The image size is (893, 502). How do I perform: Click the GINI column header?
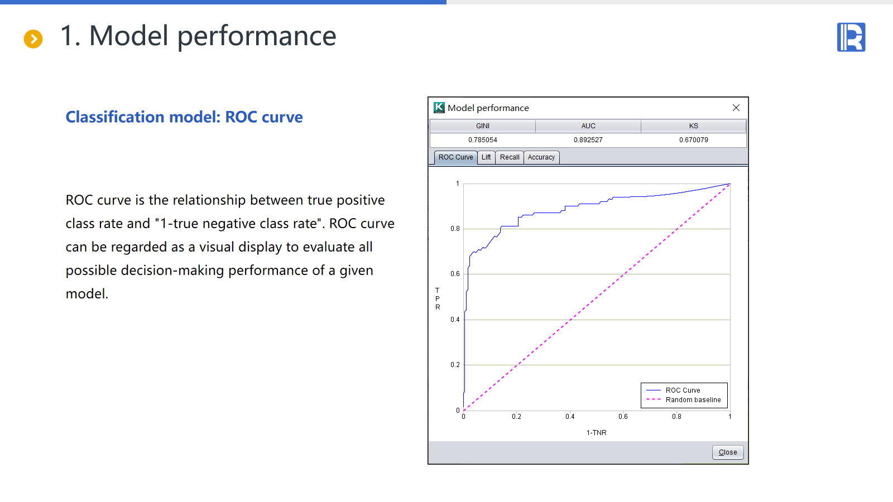click(483, 126)
